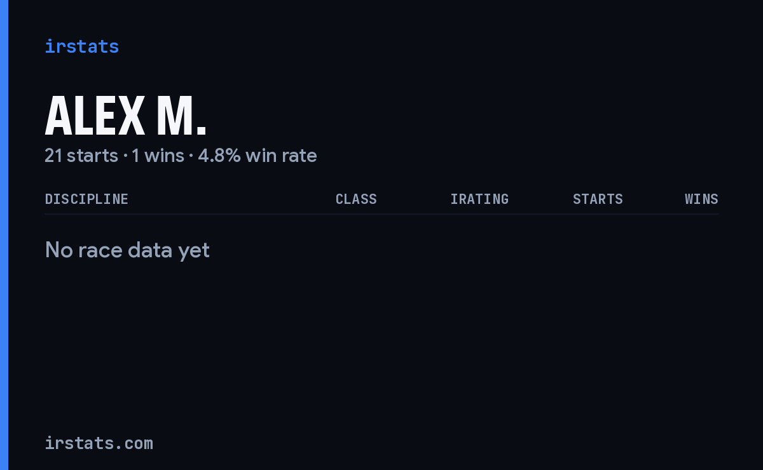Visit the irstats.com footer link

point(99,443)
